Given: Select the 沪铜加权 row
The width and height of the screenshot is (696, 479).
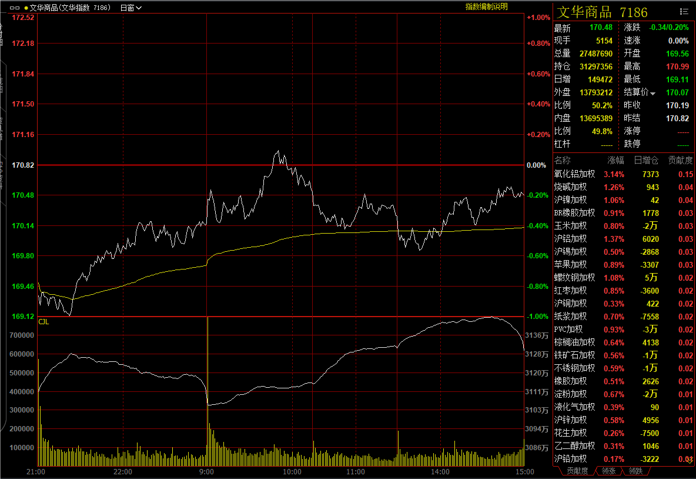Looking at the screenshot, I should 624,304.
